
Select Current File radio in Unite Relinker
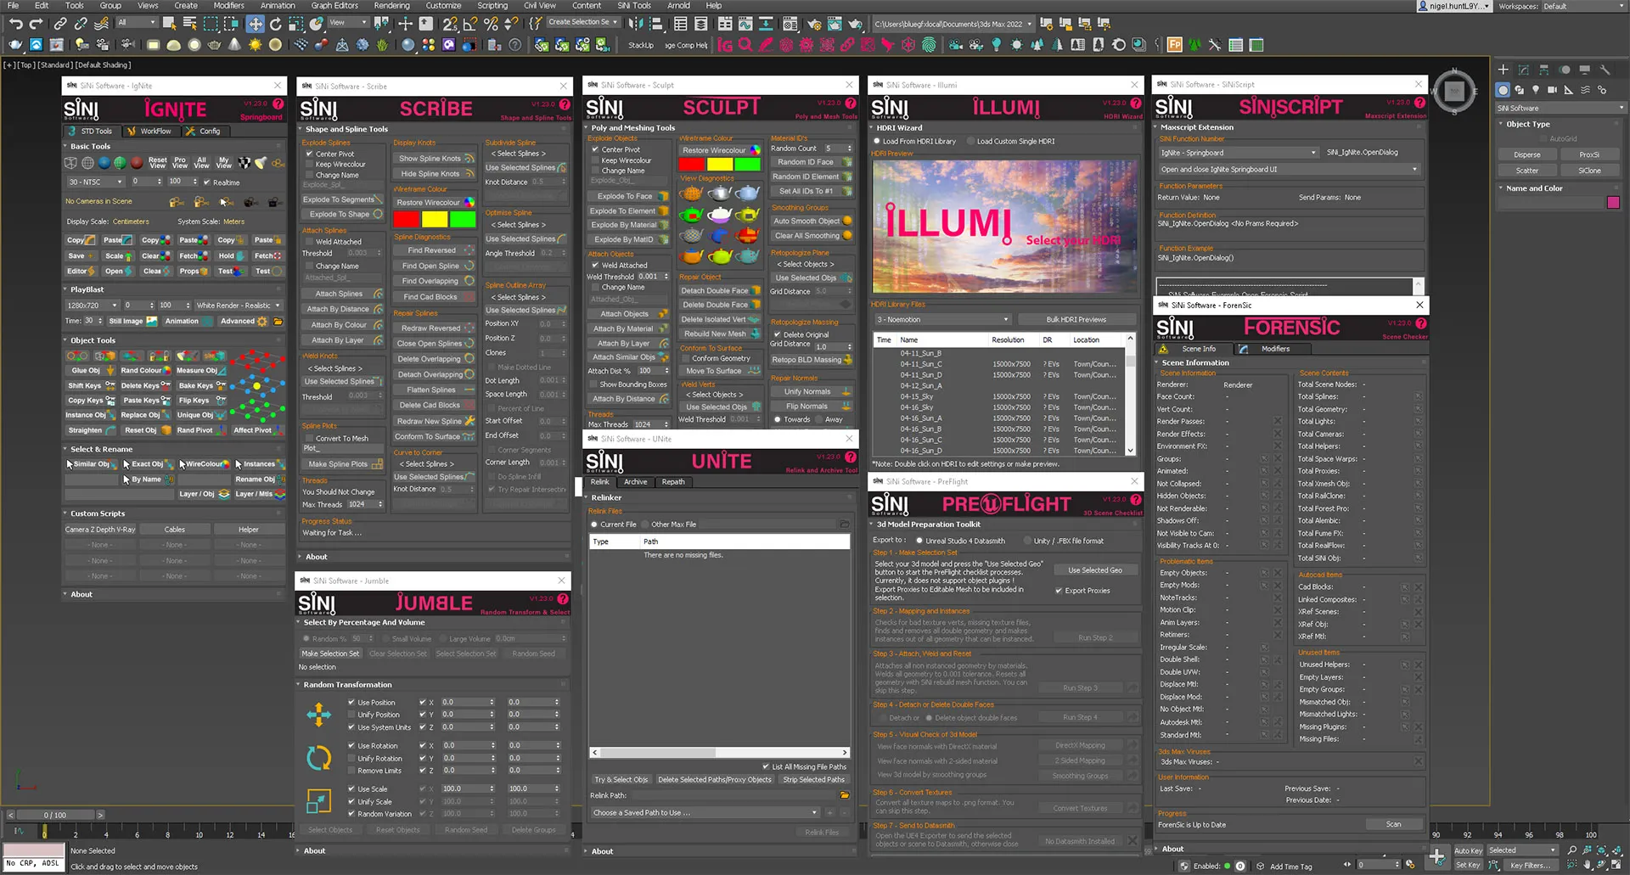pyautogui.click(x=594, y=524)
